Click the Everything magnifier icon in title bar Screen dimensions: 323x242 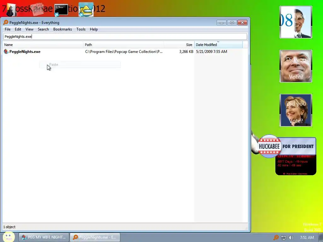pos(6,22)
